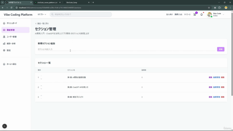233x131 pixels.
Task: Open ユーザー管理 in the sidebar
Action: click(x=15, y=37)
